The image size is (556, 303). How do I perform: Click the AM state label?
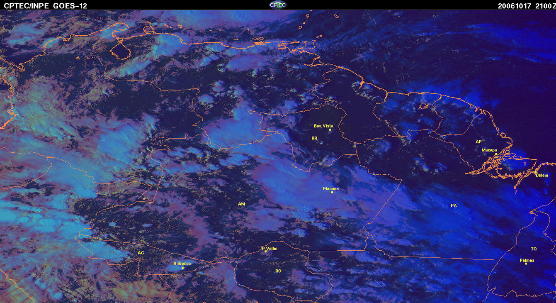pyautogui.click(x=242, y=204)
